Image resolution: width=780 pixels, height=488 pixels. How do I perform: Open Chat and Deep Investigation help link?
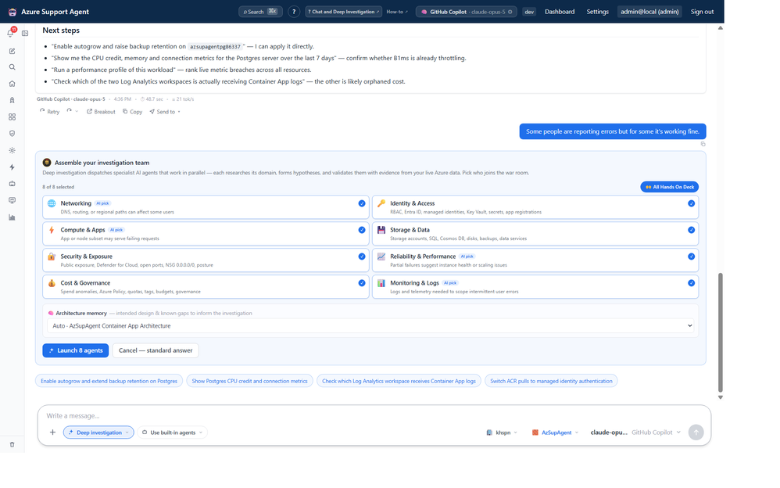click(343, 12)
